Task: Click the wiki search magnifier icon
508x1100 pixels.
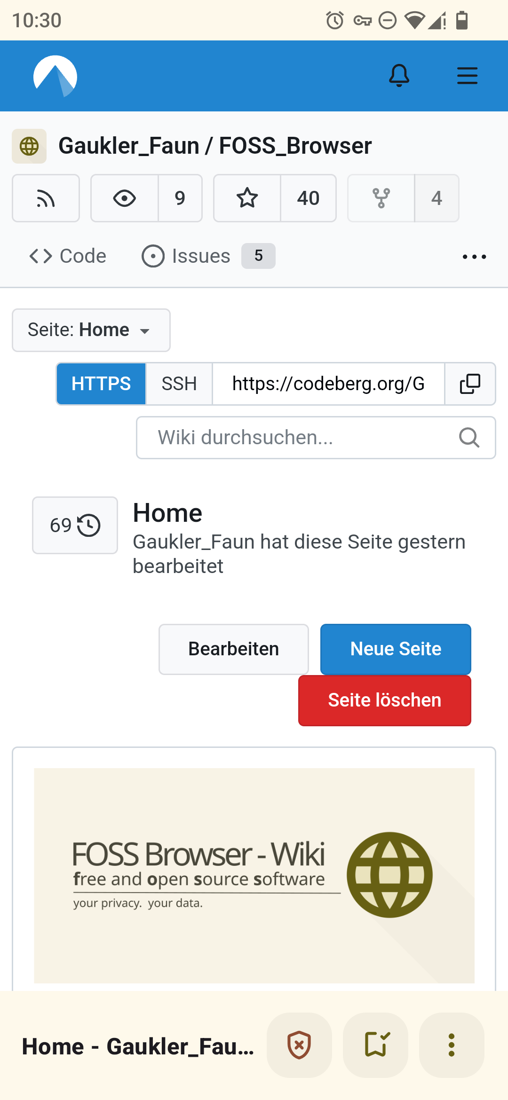Action: click(469, 438)
